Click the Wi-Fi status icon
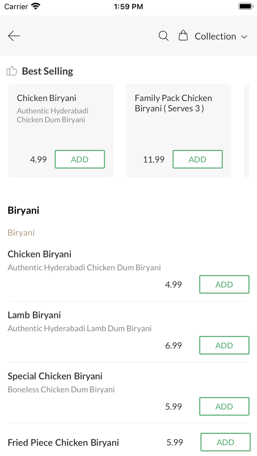 [x=35, y=6]
